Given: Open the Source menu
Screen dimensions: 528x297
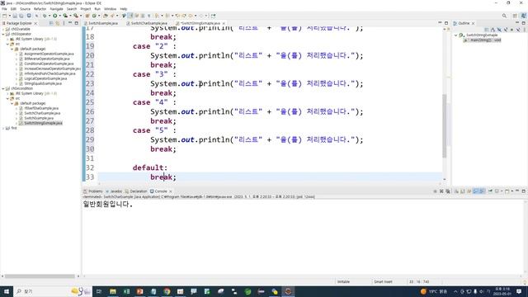Looking at the screenshot, I should [x=25, y=9].
